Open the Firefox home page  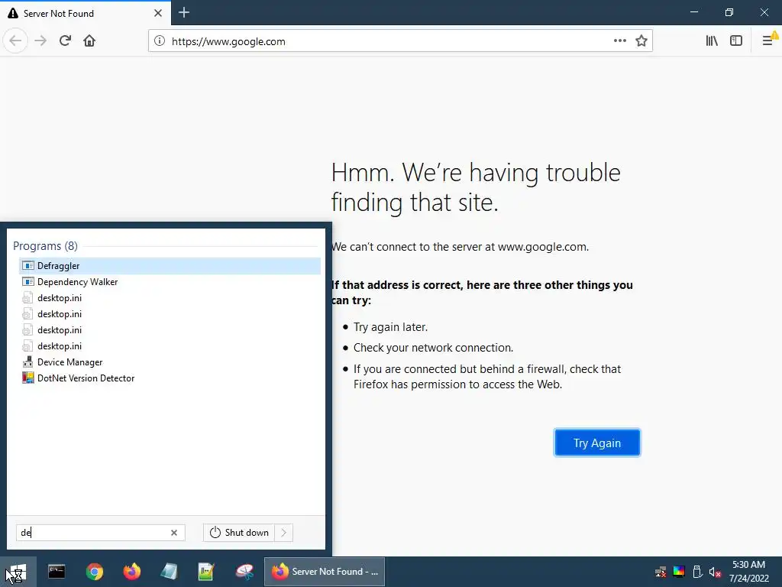pyautogui.click(x=89, y=41)
